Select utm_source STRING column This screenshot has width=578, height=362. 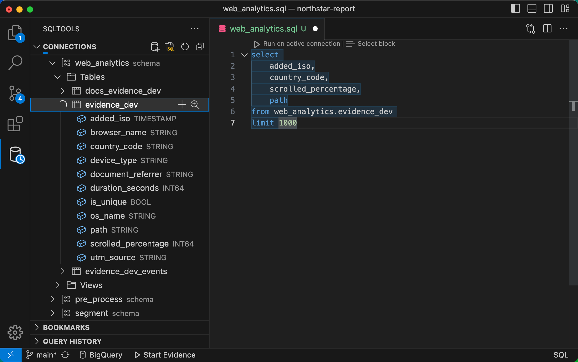[x=119, y=258]
